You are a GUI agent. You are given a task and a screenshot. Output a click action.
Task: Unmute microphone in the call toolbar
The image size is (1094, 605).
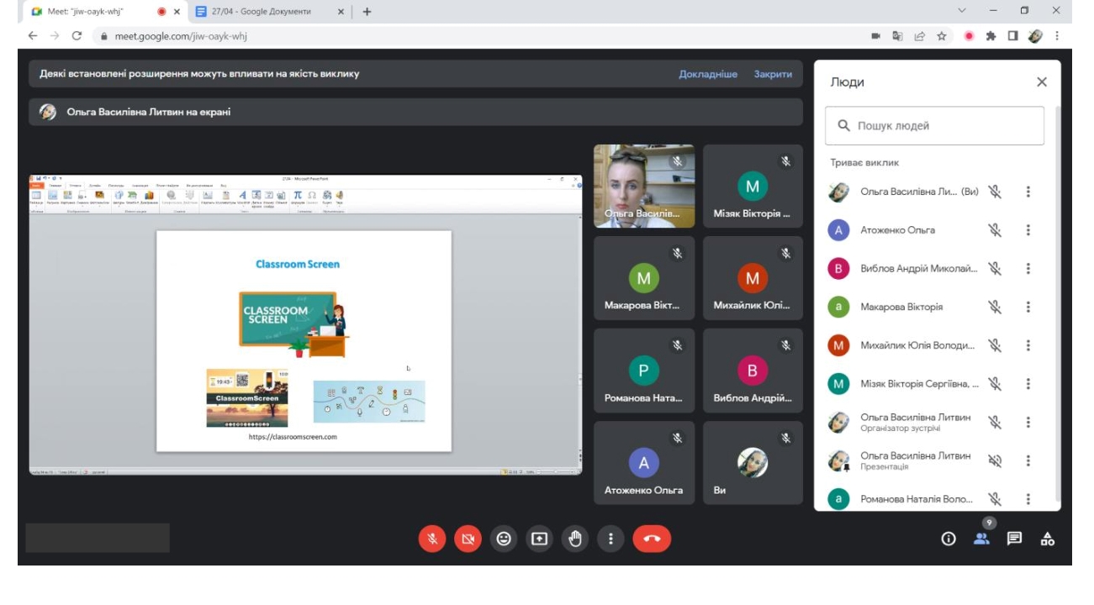click(x=432, y=539)
